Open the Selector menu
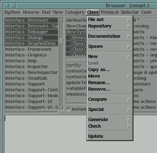 coord(130,12)
